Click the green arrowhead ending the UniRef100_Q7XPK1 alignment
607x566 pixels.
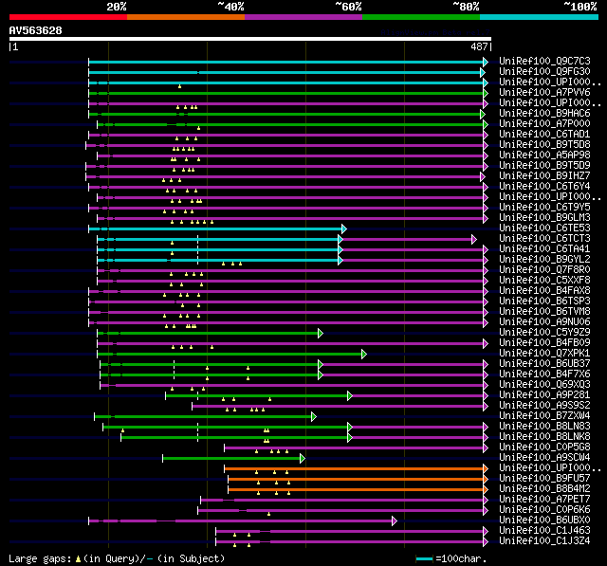click(364, 355)
